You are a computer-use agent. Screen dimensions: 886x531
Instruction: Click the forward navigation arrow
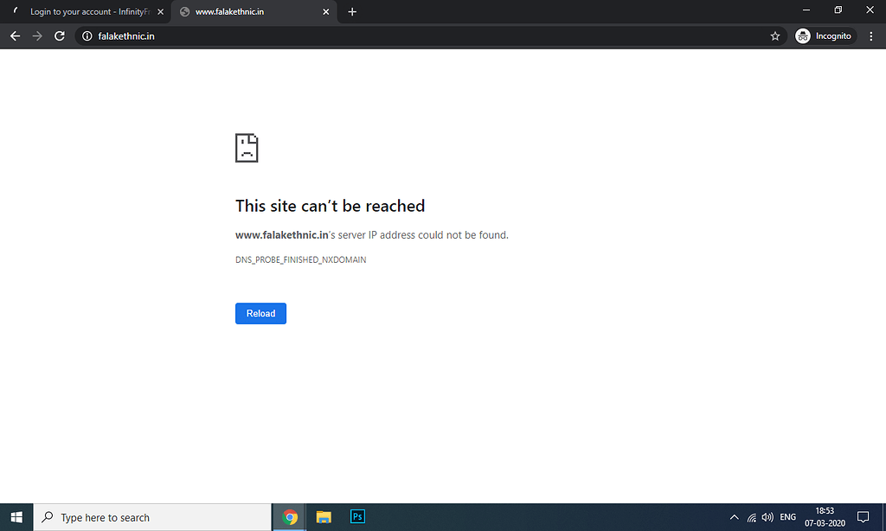point(36,35)
